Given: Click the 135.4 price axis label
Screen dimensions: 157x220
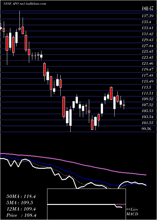Looking at the screenshot, I should coord(146,22).
